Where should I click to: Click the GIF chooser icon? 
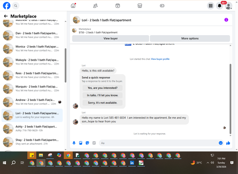tap(94, 143)
